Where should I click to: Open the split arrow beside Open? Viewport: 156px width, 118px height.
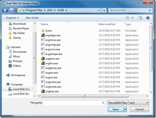(125, 109)
